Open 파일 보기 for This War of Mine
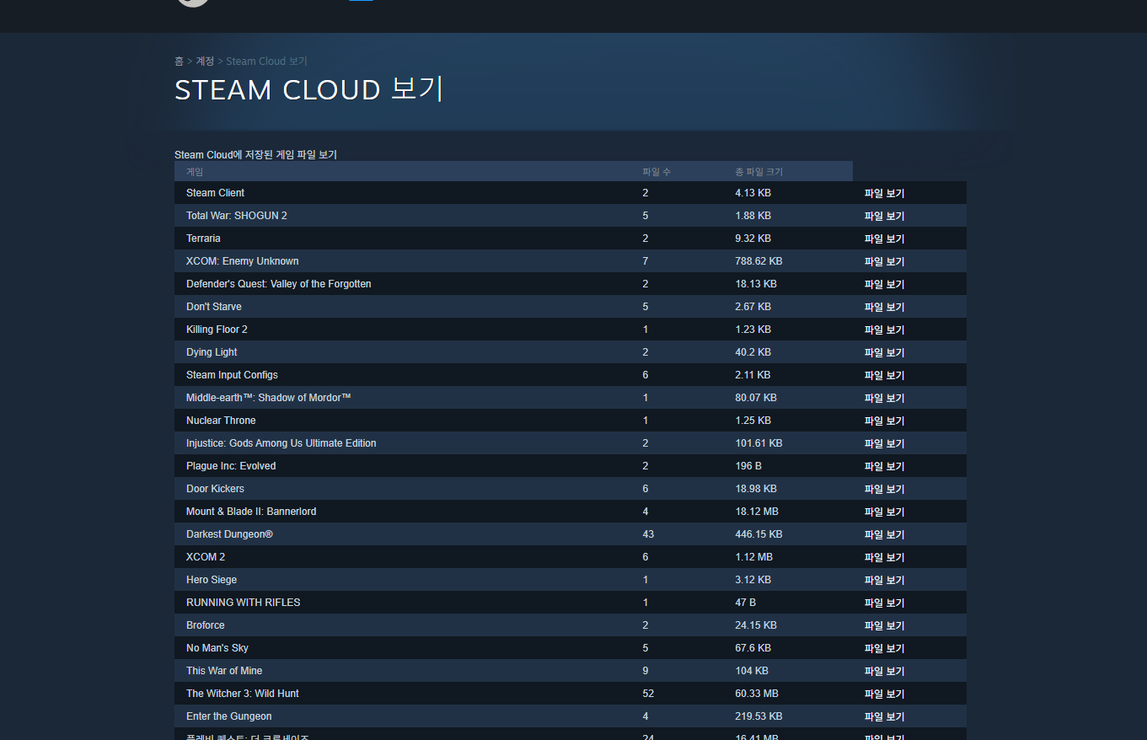The height and width of the screenshot is (740, 1147). pyautogui.click(x=884, y=671)
